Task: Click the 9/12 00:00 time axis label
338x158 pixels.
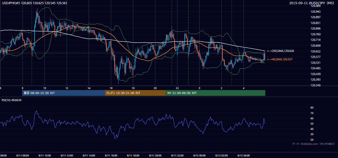Action: tap(199, 155)
